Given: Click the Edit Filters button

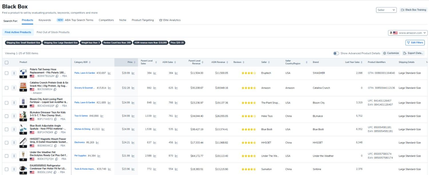Looking at the screenshot, I should (415, 43).
